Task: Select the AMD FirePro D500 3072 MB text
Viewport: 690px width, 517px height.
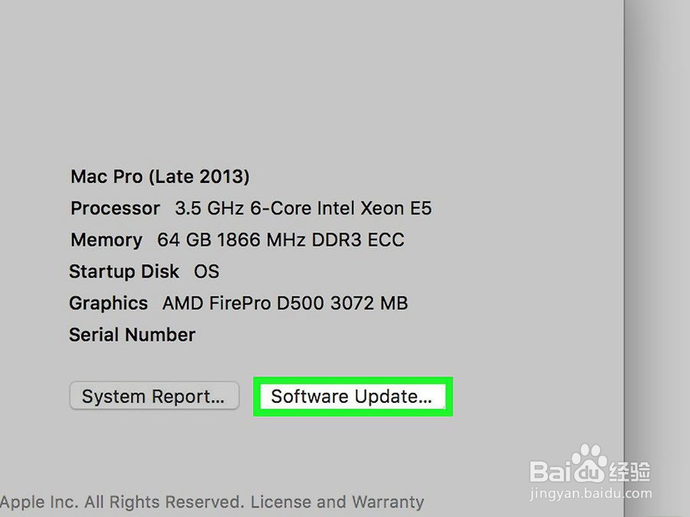Action: pos(284,303)
